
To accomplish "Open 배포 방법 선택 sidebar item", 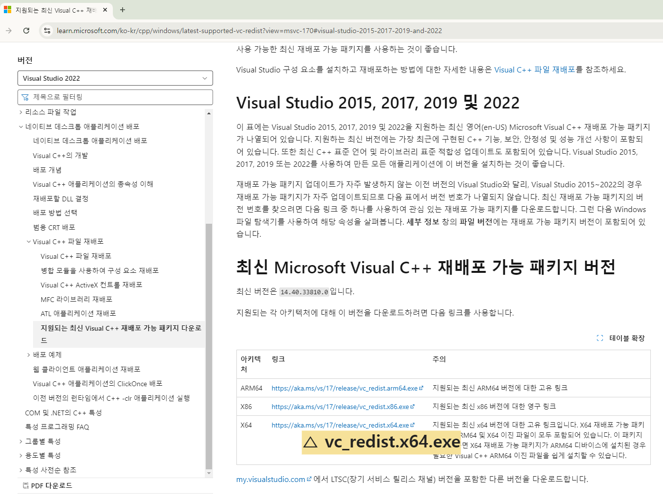I will (x=55, y=213).
